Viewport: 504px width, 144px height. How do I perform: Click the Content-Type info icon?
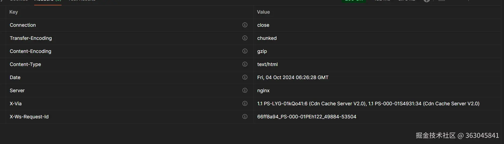pyautogui.click(x=245, y=64)
